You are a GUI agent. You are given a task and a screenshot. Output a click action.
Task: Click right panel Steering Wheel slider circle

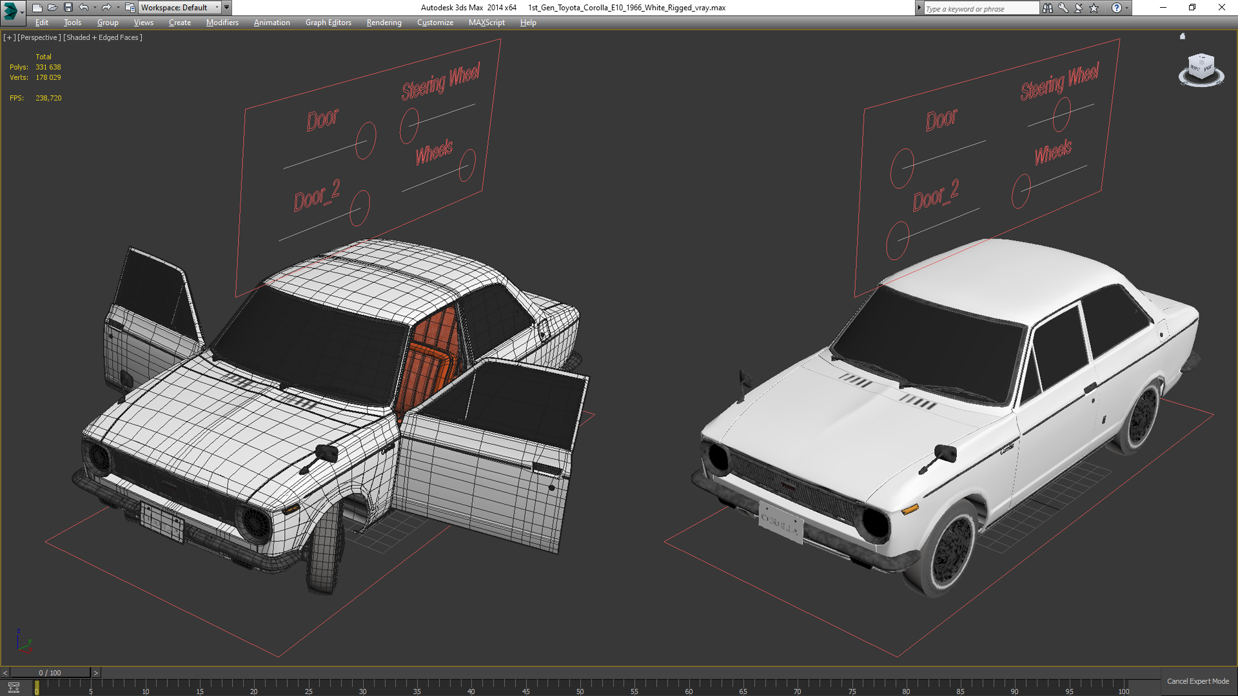coord(1061,115)
